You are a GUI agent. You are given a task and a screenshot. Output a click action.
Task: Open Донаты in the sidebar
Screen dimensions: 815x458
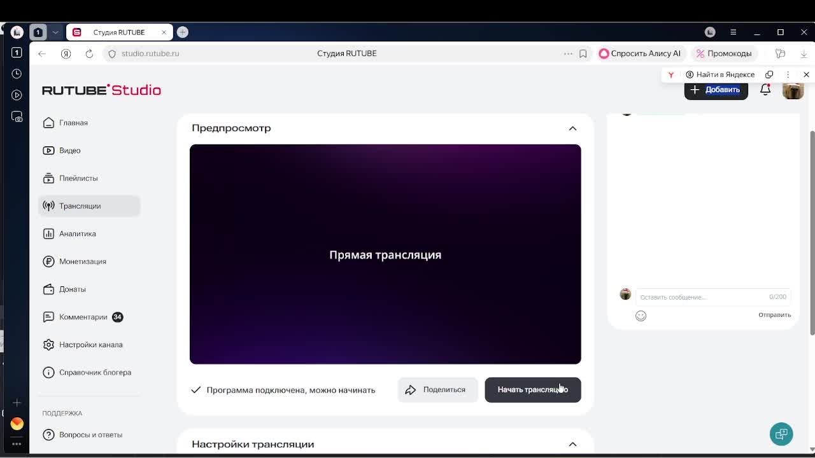(89, 289)
